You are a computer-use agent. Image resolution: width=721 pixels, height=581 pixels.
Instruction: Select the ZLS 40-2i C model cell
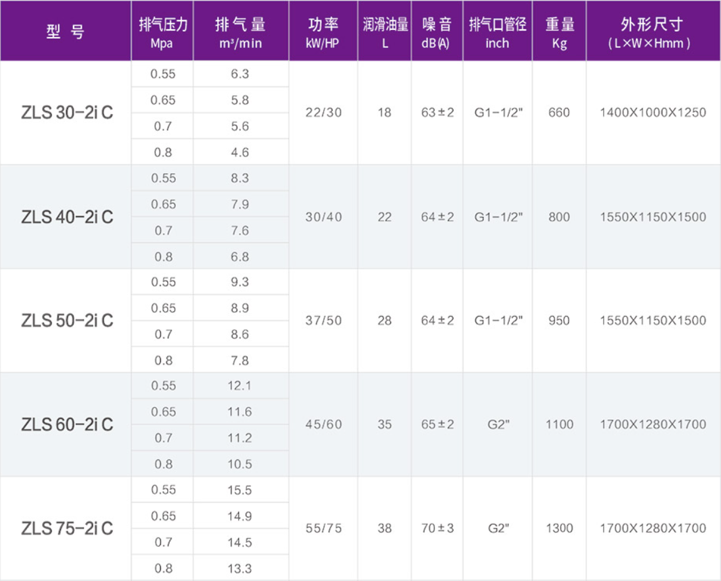click(x=67, y=217)
